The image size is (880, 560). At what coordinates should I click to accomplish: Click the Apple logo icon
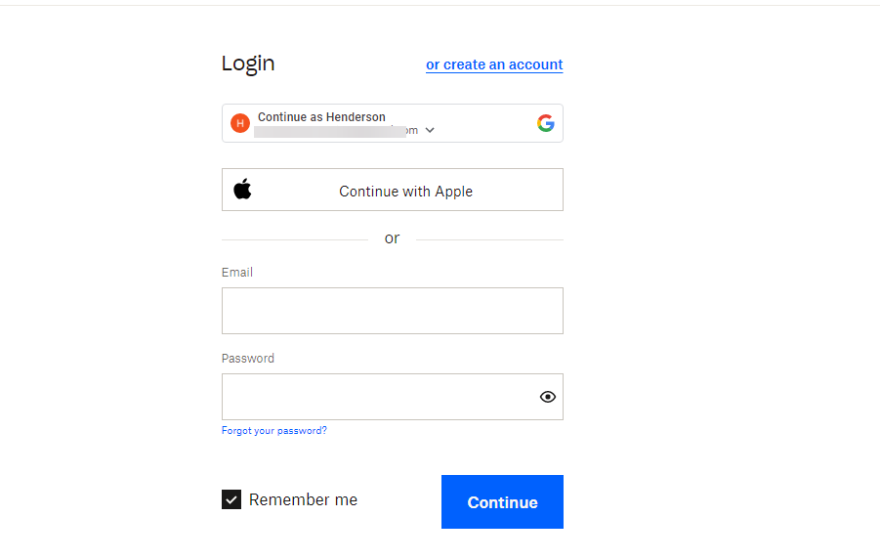tap(242, 189)
